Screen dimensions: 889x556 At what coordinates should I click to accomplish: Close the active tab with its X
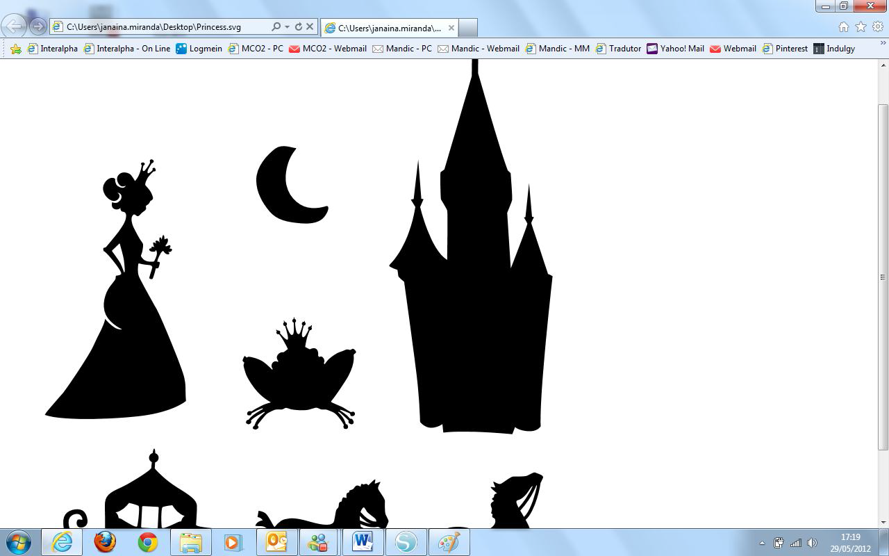coord(451,28)
